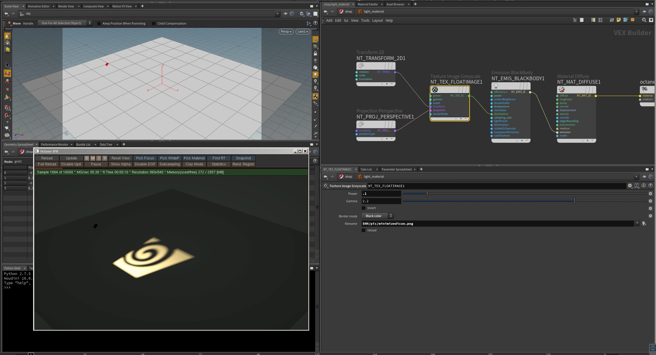Open scene view help question icon
The image size is (656, 355).
[315, 23]
